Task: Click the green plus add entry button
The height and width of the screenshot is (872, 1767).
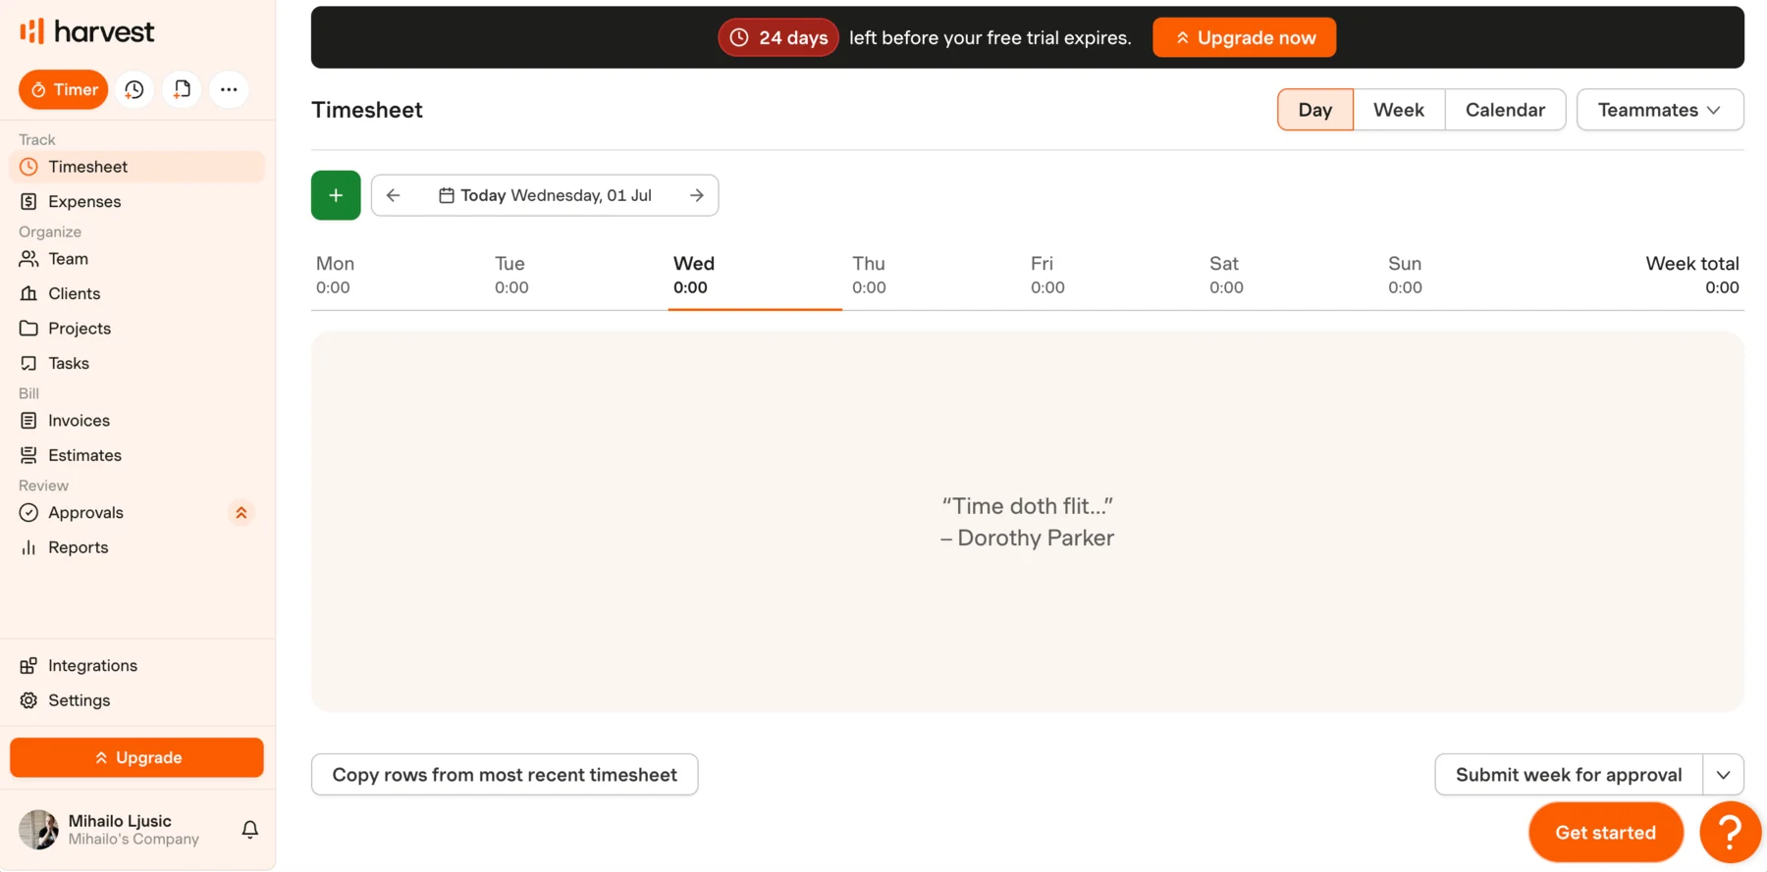Action: [x=336, y=195]
